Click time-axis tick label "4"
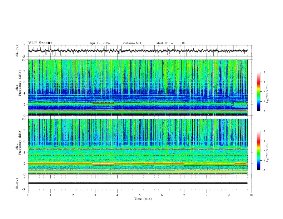 tap(117, 195)
